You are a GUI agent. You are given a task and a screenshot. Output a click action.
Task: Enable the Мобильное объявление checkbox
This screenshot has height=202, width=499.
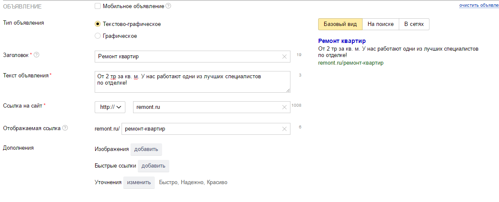pyautogui.click(x=98, y=6)
